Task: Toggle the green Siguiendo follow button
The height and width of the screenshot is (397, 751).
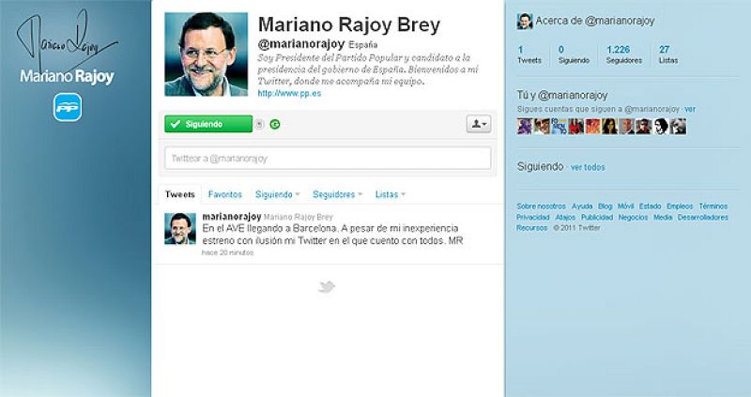Action: (x=208, y=124)
